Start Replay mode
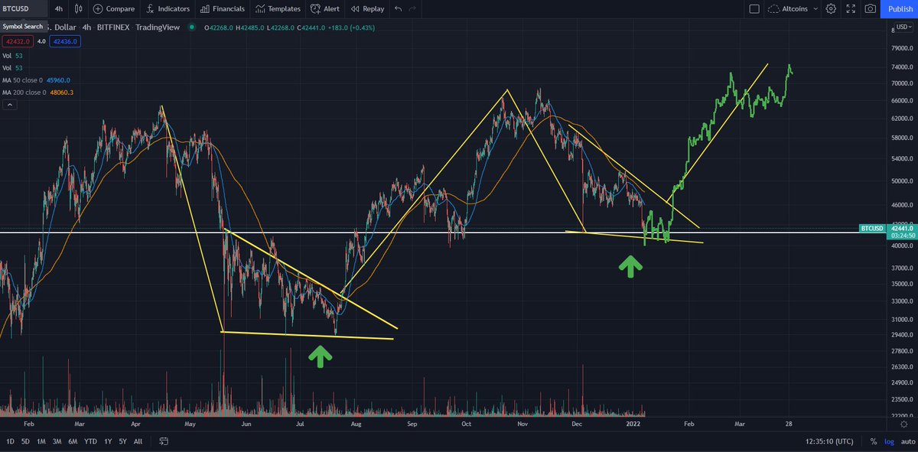This screenshot has width=918, height=452. point(366,8)
